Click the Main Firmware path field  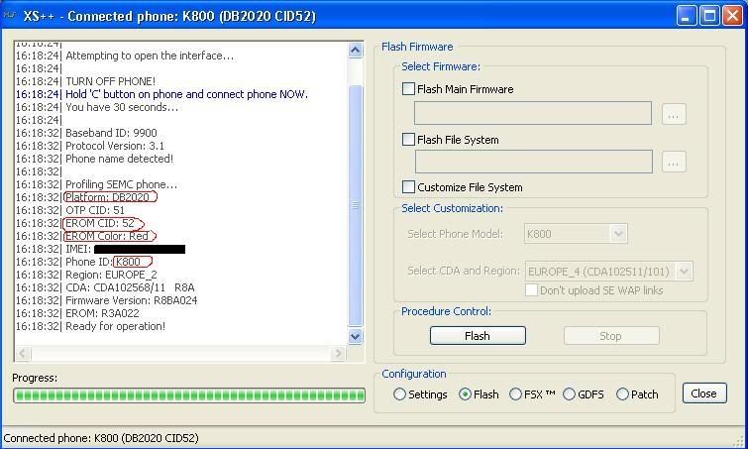(x=532, y=113)
